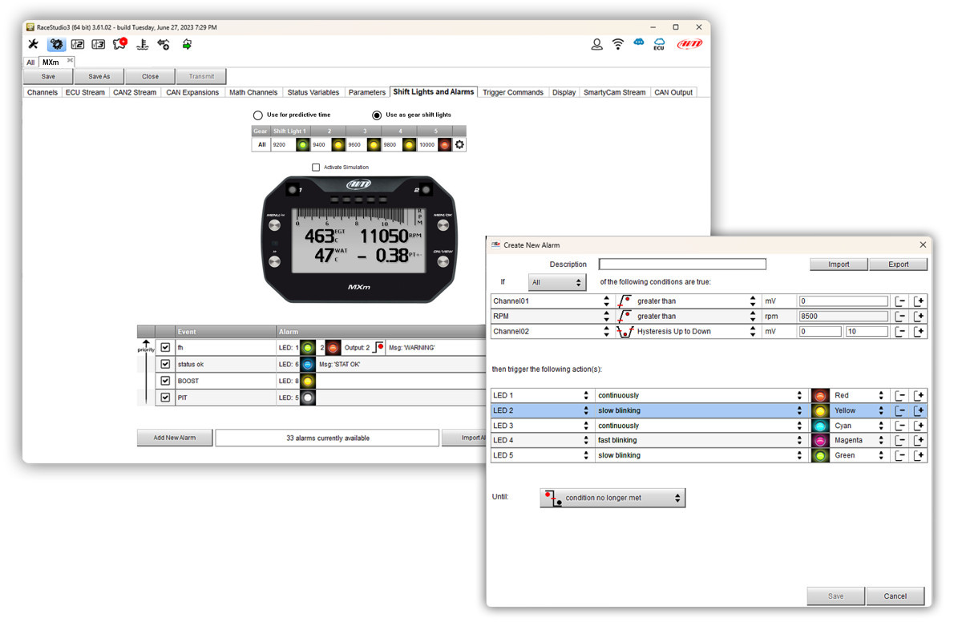This screenshot has height=626, width=962.
Task: Enable the Activate Simulation checkbox
Action: 316,168
